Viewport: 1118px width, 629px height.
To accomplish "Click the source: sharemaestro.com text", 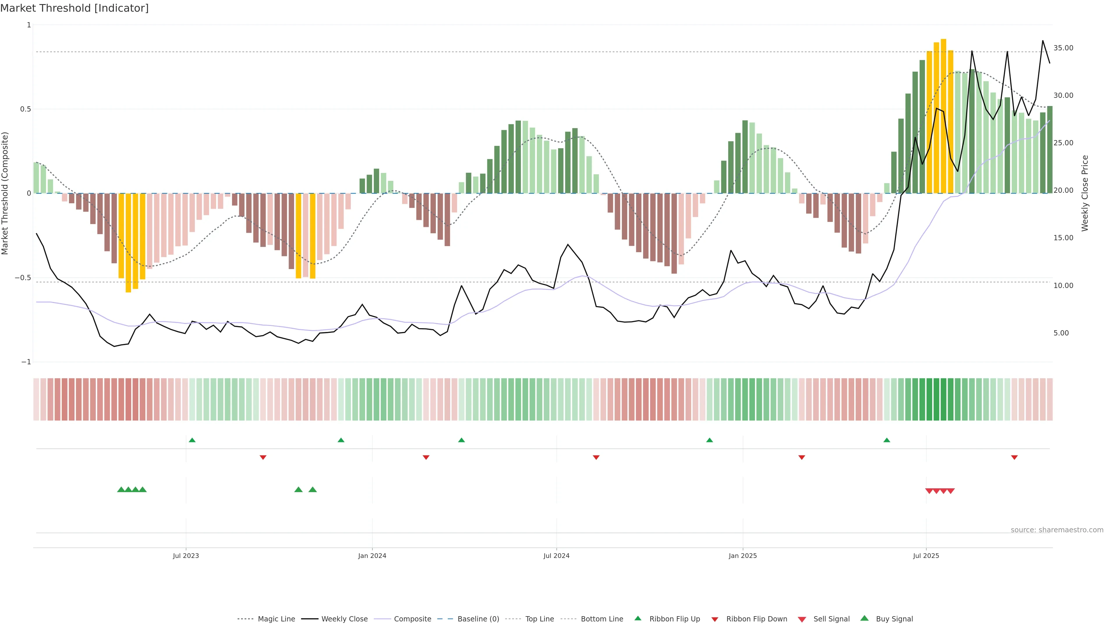I will coord(1057,530).
